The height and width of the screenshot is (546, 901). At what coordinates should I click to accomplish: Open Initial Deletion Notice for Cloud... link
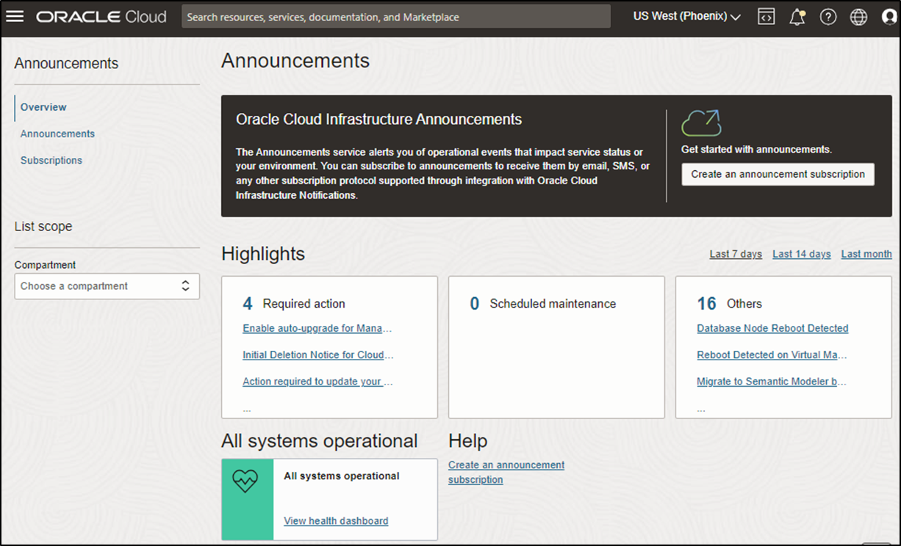pyautogui.click(x=318, y=354)
